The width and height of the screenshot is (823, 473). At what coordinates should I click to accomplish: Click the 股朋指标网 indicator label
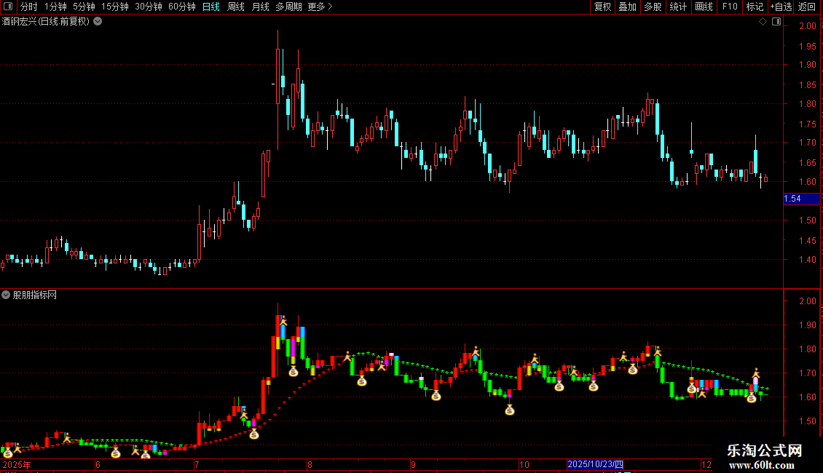35,295
